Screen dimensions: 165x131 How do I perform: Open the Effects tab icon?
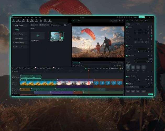coord(37,20)
